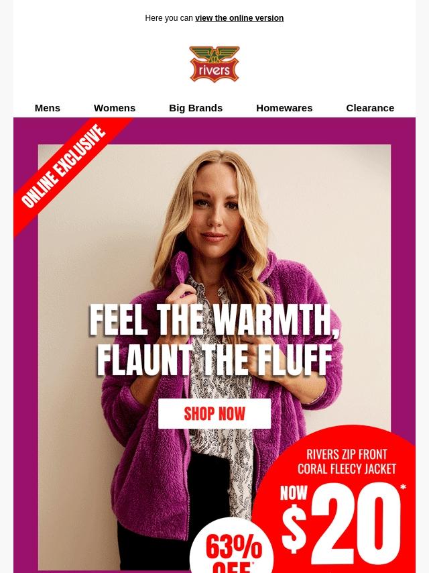Visit the Clearance section
Viewport: 429px width, 573px height.
(370, 108)
